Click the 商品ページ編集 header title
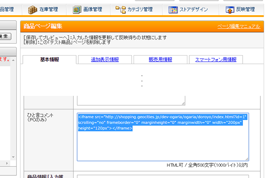This screenshot has width=269, height=178. pos(43,26)
